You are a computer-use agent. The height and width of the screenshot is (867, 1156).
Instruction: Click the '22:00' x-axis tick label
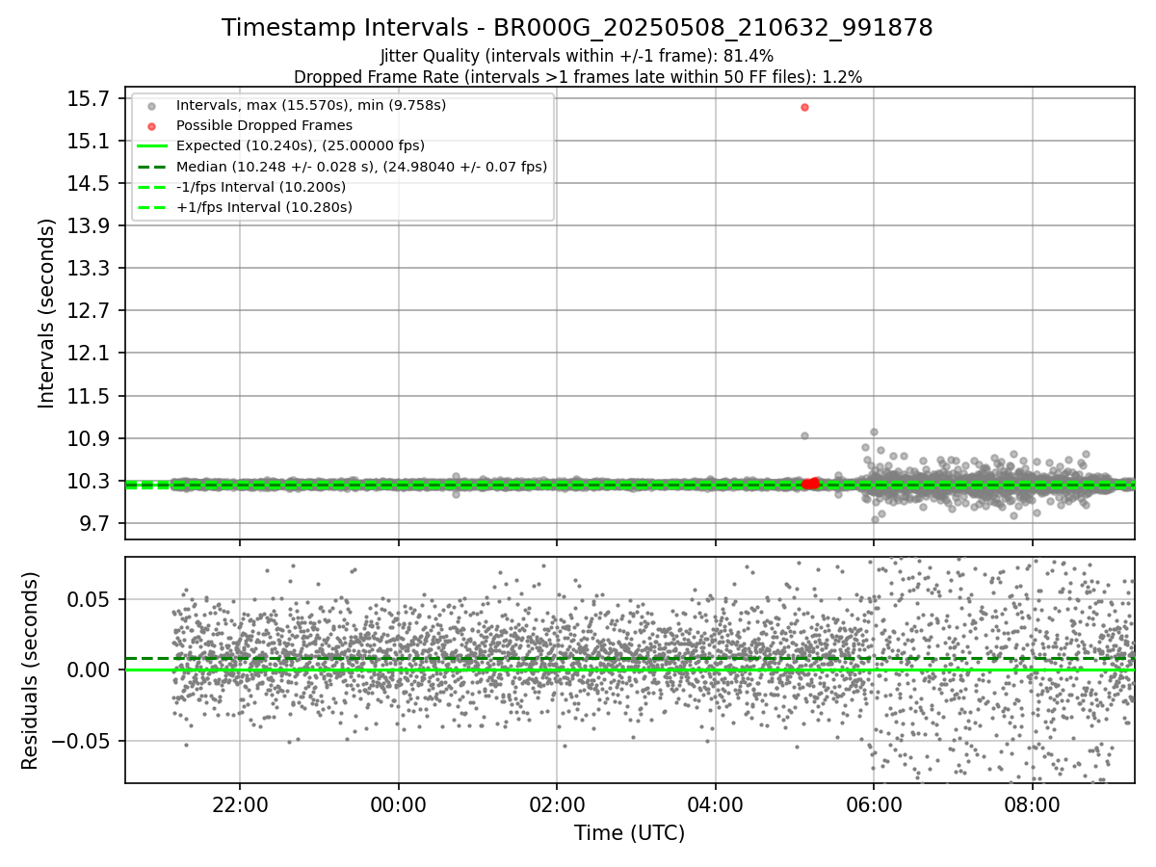pos(240,803)
